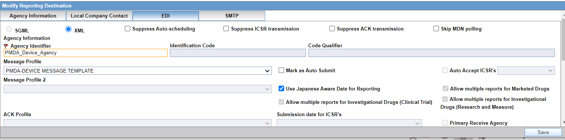The height and width of the screenshot is (140, 565).
Task: Toggle Auto Accept ICSR's checkbox
Action: (445, 70)
